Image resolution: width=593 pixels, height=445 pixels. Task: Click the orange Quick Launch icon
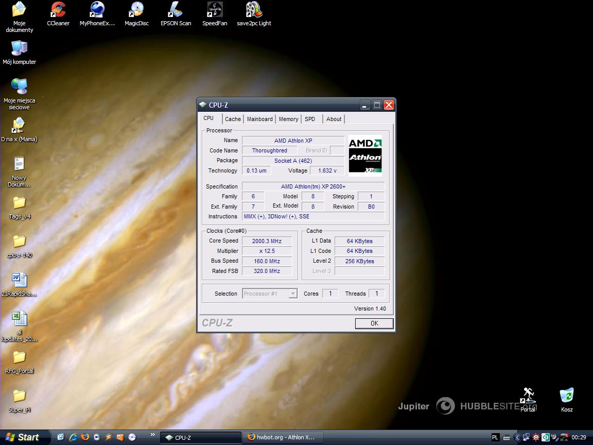click(120, 437)
